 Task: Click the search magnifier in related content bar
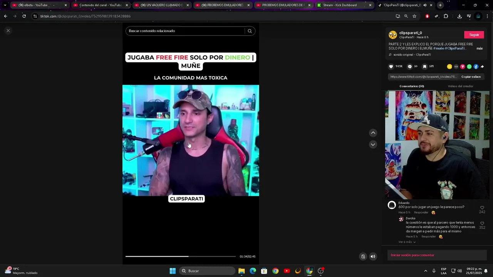pyautogui.click(x=250, y=31)
